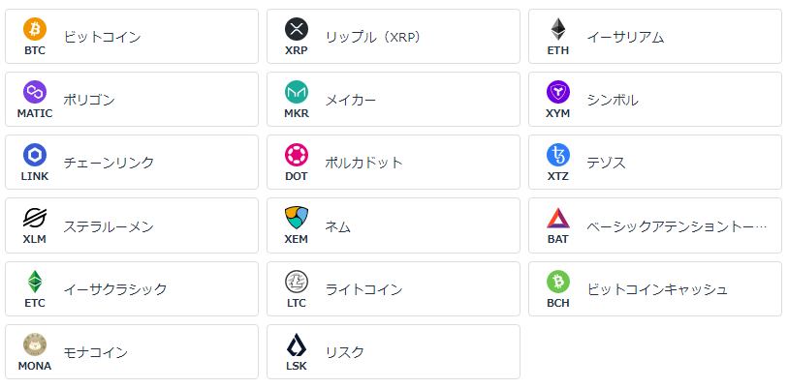Image resolution: width=788 pixels, height=389 pixels.
Task: Select the Ethereum ETH diamond icon
Action: pos(558,29)
